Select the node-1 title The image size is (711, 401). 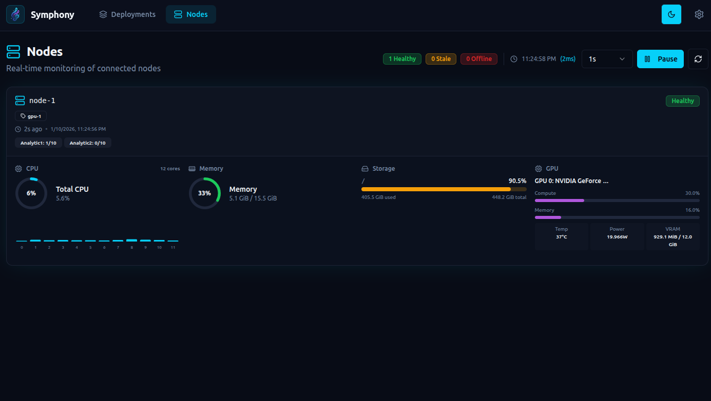(42, 101)
